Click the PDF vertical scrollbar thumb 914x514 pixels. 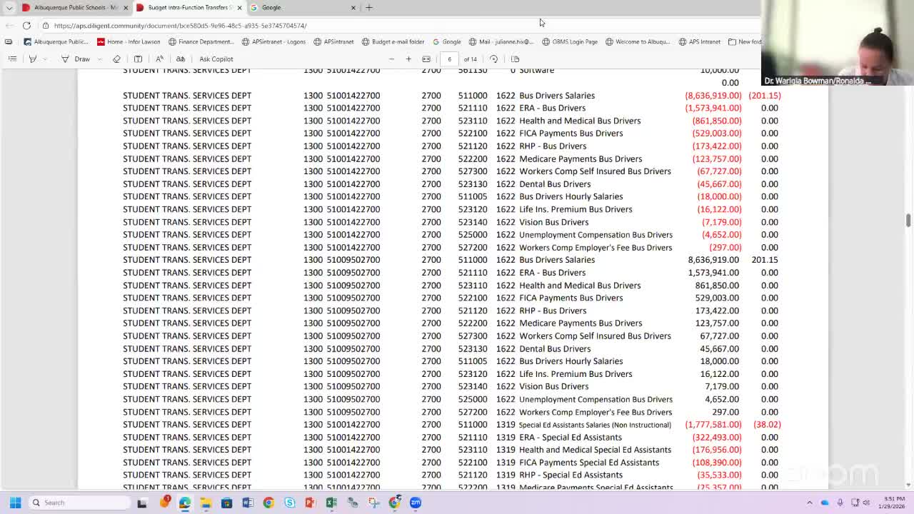pos(908,220)
